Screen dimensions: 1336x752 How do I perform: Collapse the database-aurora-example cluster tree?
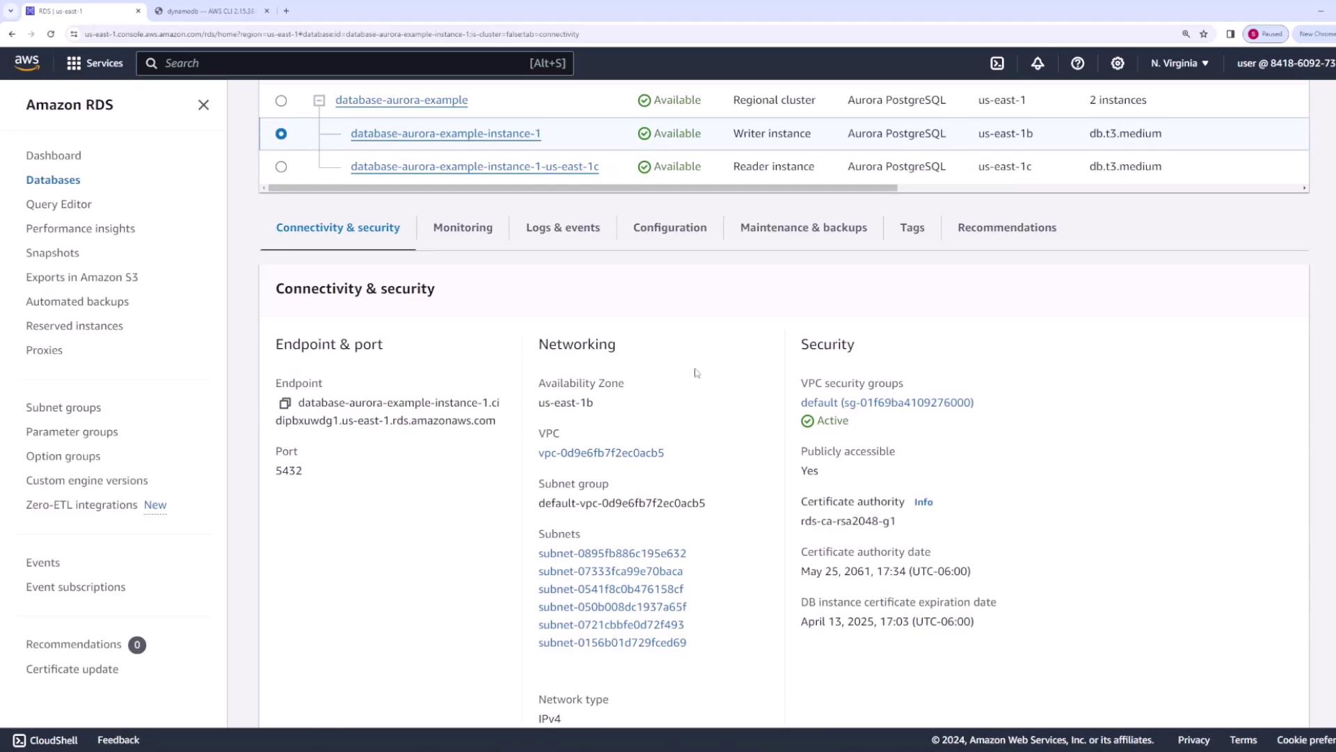tap(319, 101)
